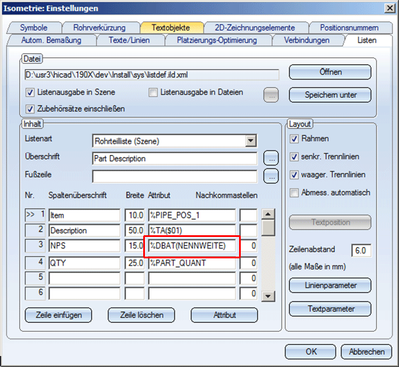Click the file path field listdef.ild.xml
399x367 pixels.
(152, 75)
